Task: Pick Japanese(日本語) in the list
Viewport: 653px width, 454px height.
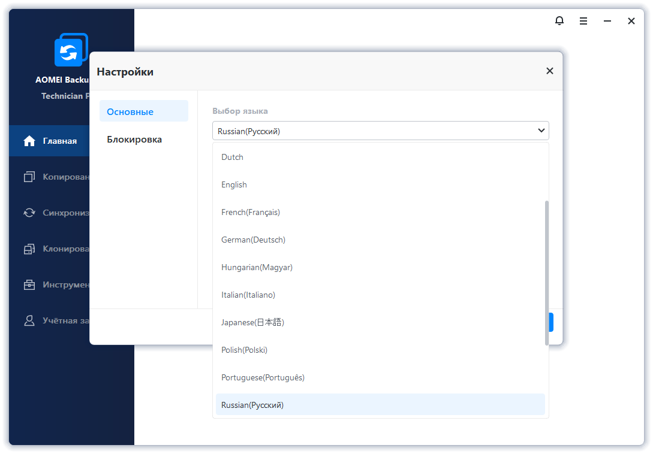Action: [x=252, y=323]
